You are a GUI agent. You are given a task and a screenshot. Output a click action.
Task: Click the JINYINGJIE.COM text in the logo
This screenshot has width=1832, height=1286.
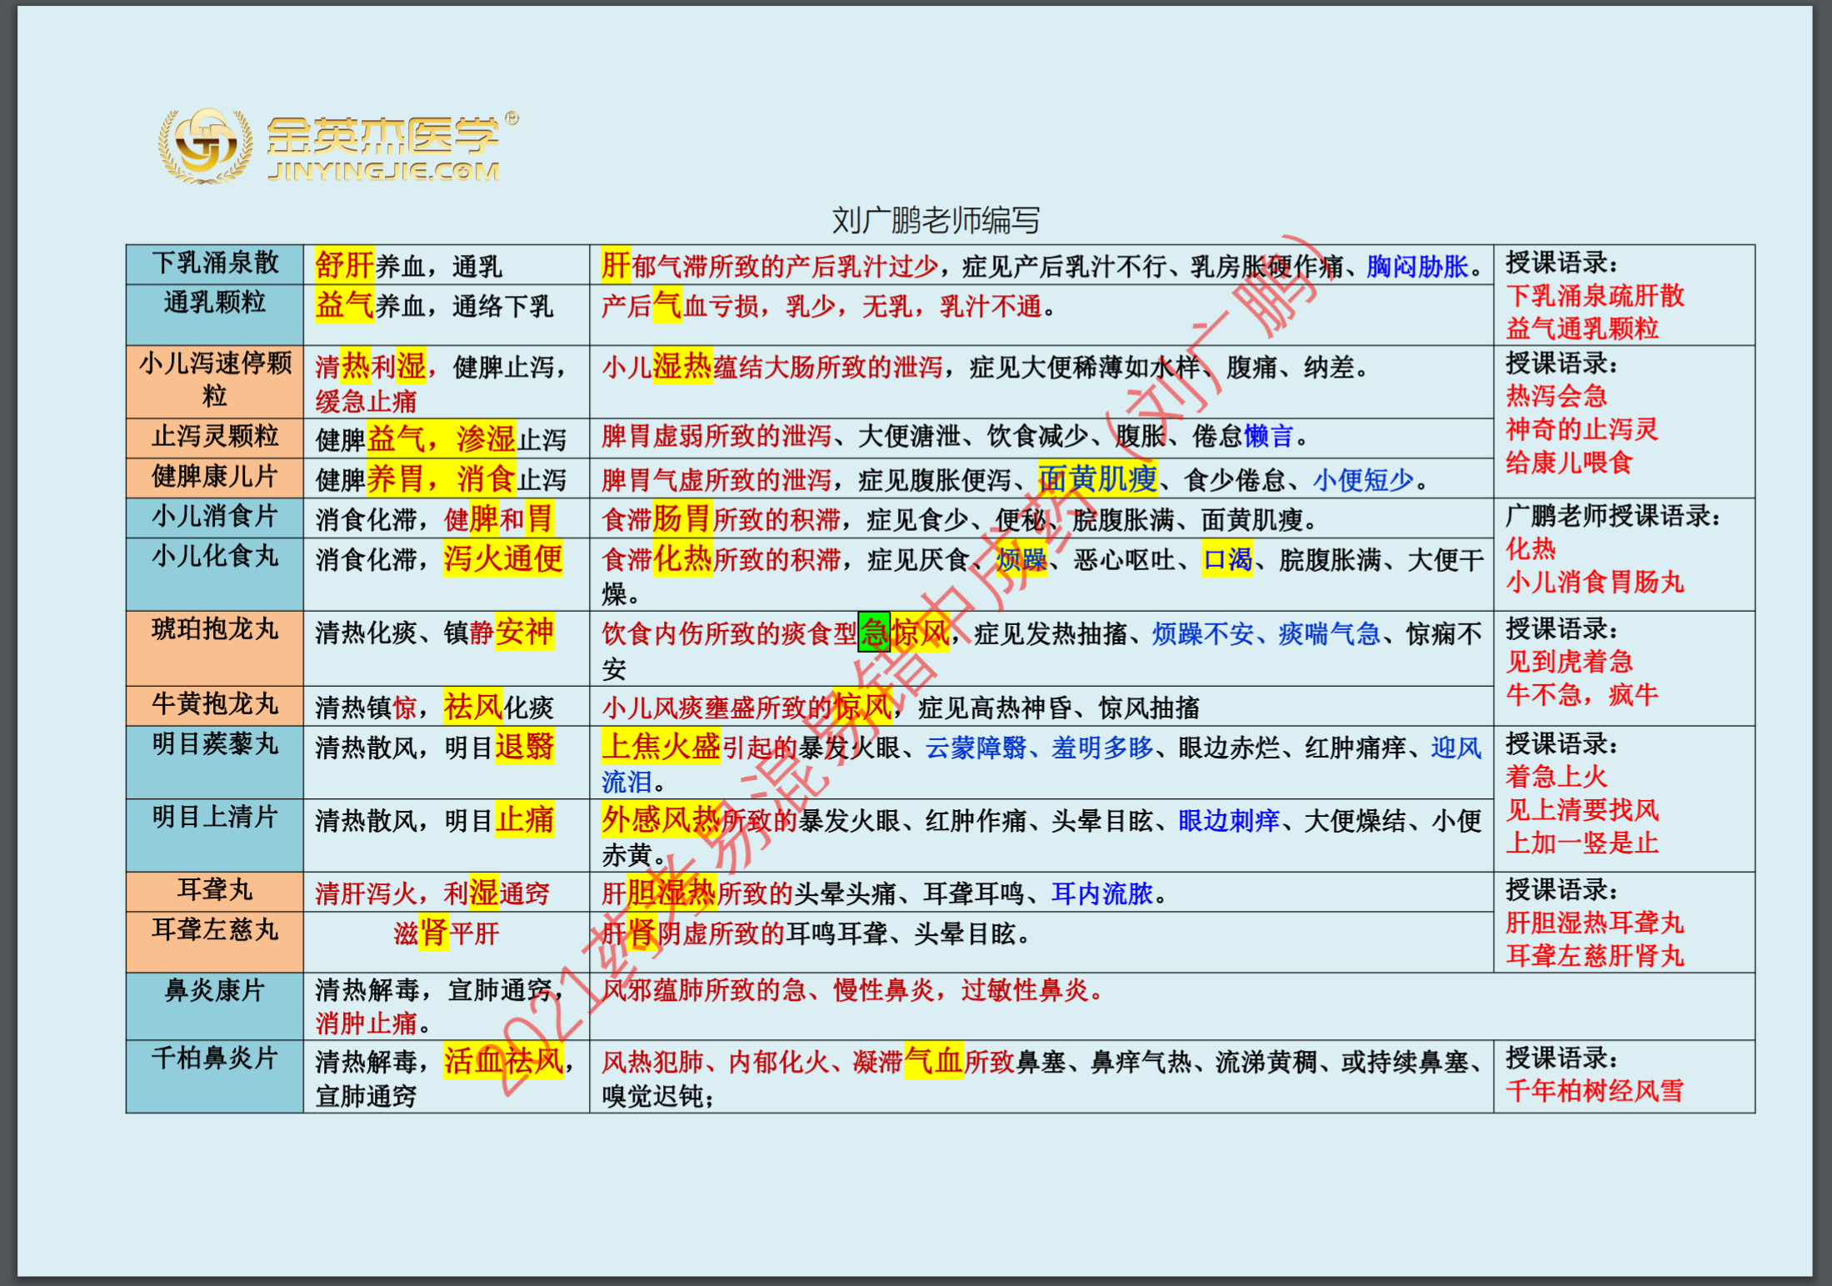tap(383, 171)
